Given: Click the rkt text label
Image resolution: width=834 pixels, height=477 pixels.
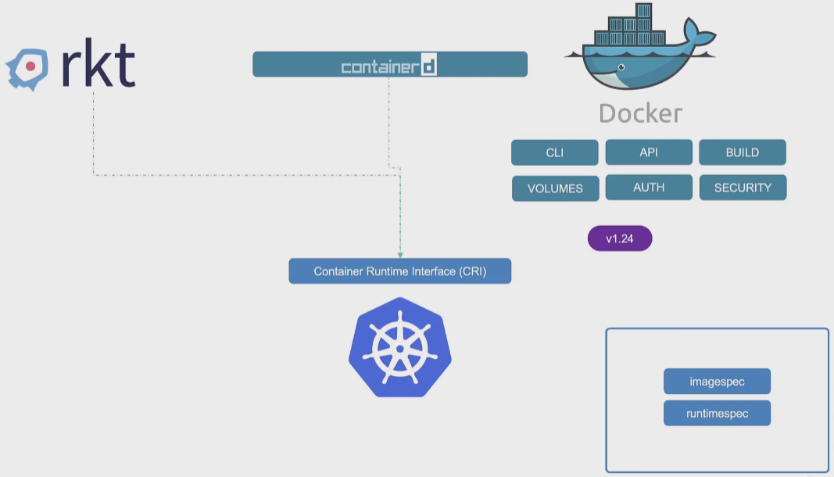Looking at the screenshot, I should pyautogui.click(x=98, y=67).
